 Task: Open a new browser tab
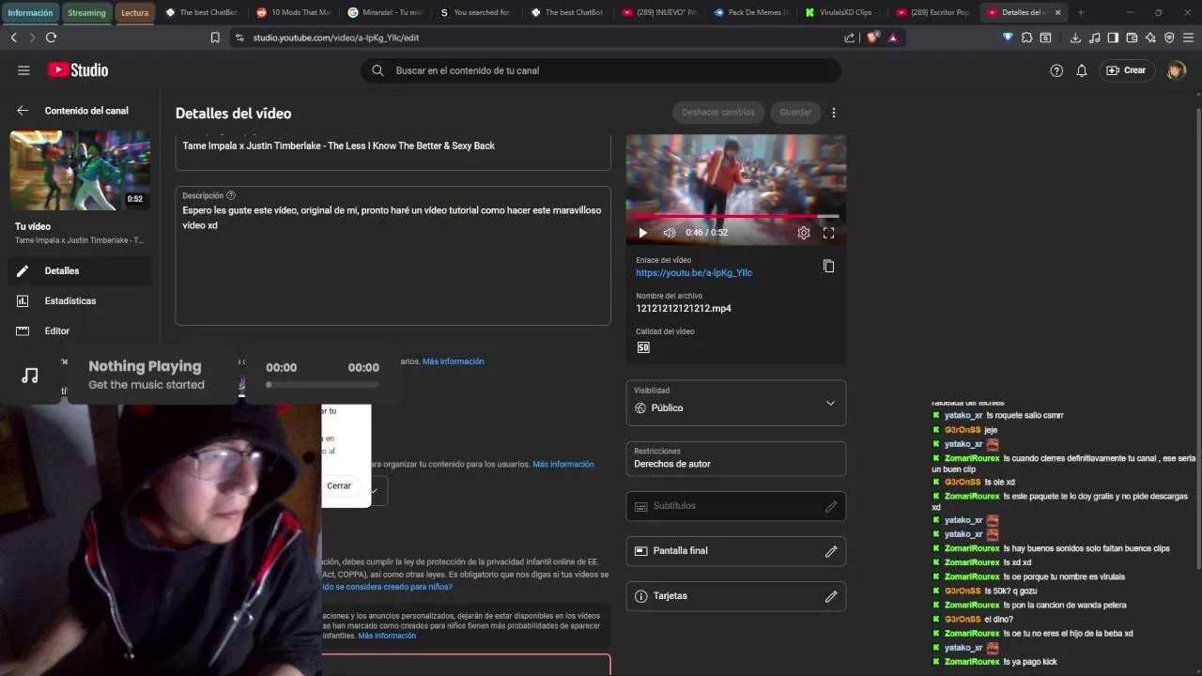(1081, 13)
